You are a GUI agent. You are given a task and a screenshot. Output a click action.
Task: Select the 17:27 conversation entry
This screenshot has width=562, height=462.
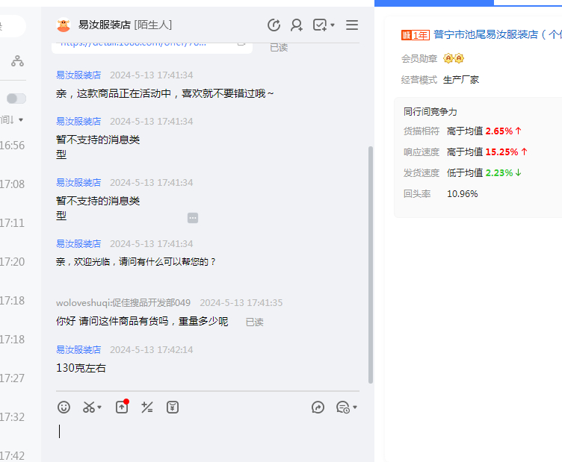[12, 378]
